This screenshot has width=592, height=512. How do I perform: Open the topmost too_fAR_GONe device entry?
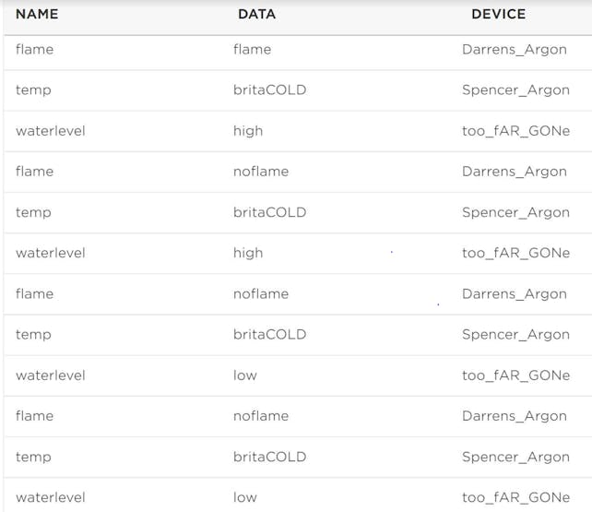(x=515, y=131)
